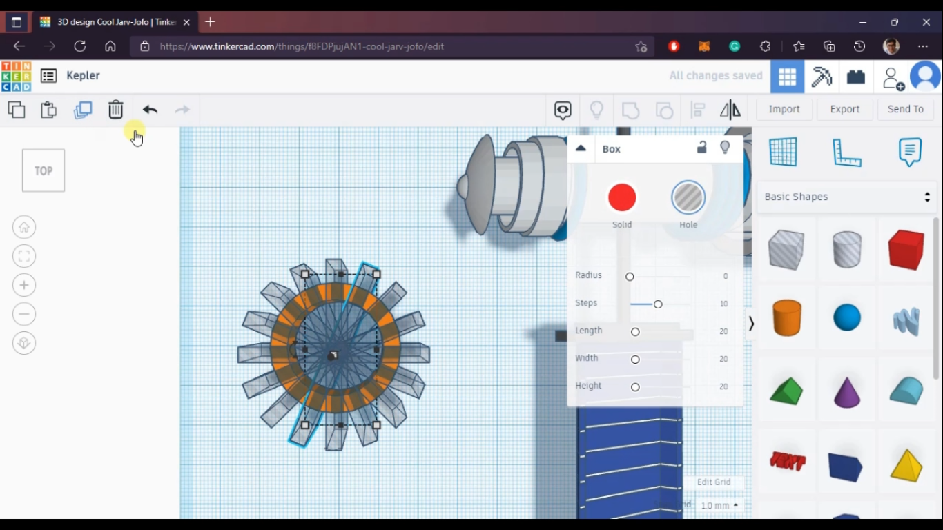Pick the teal Round Roof shape
The height and width of the screenshot is (530, 943).
tap(906, 391)
